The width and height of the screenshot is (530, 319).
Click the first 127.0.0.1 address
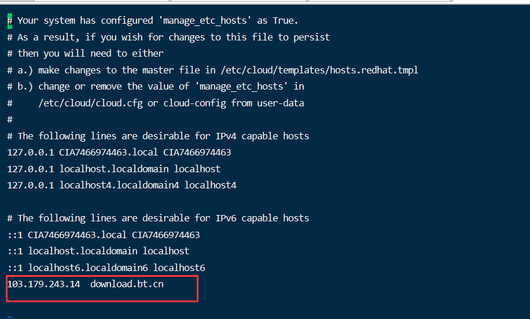point(31,153)
